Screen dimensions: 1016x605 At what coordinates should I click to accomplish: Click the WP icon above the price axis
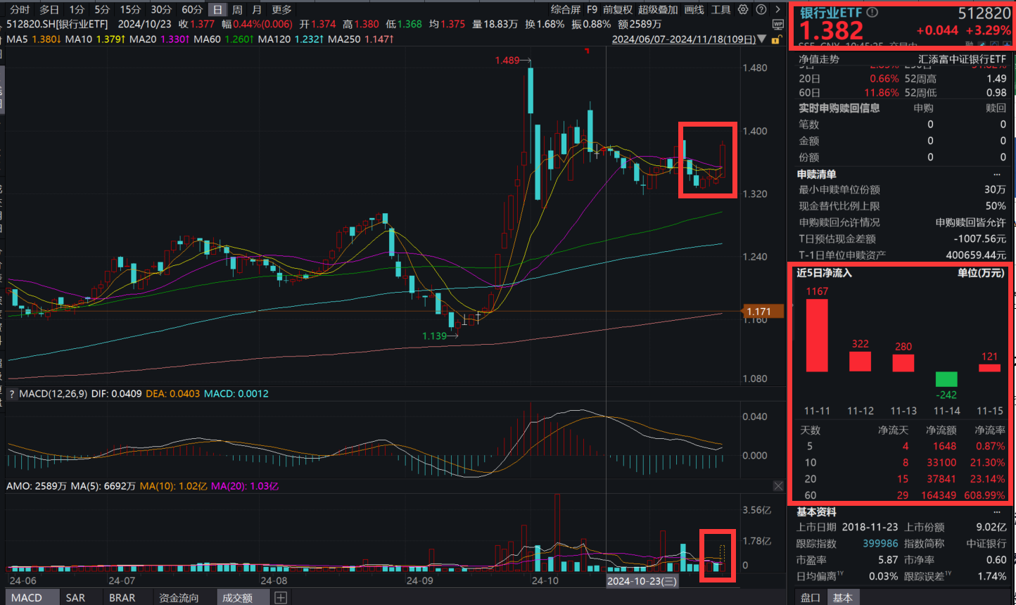(777, 24)
